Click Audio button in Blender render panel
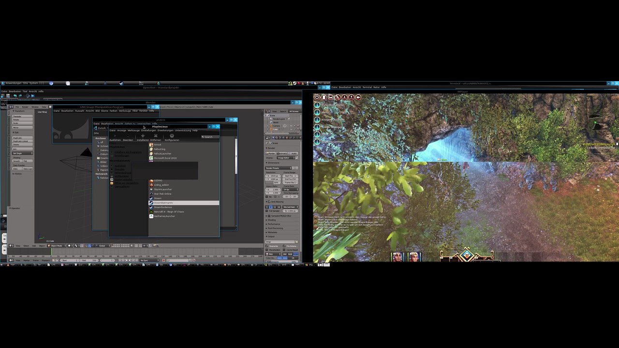 [294, 153]
